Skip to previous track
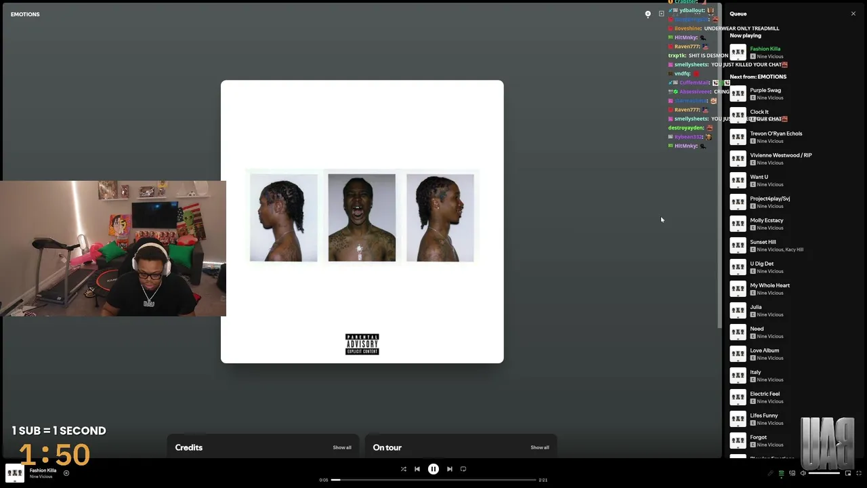Viewport: 867px width, 488px height. coord(417,469)
